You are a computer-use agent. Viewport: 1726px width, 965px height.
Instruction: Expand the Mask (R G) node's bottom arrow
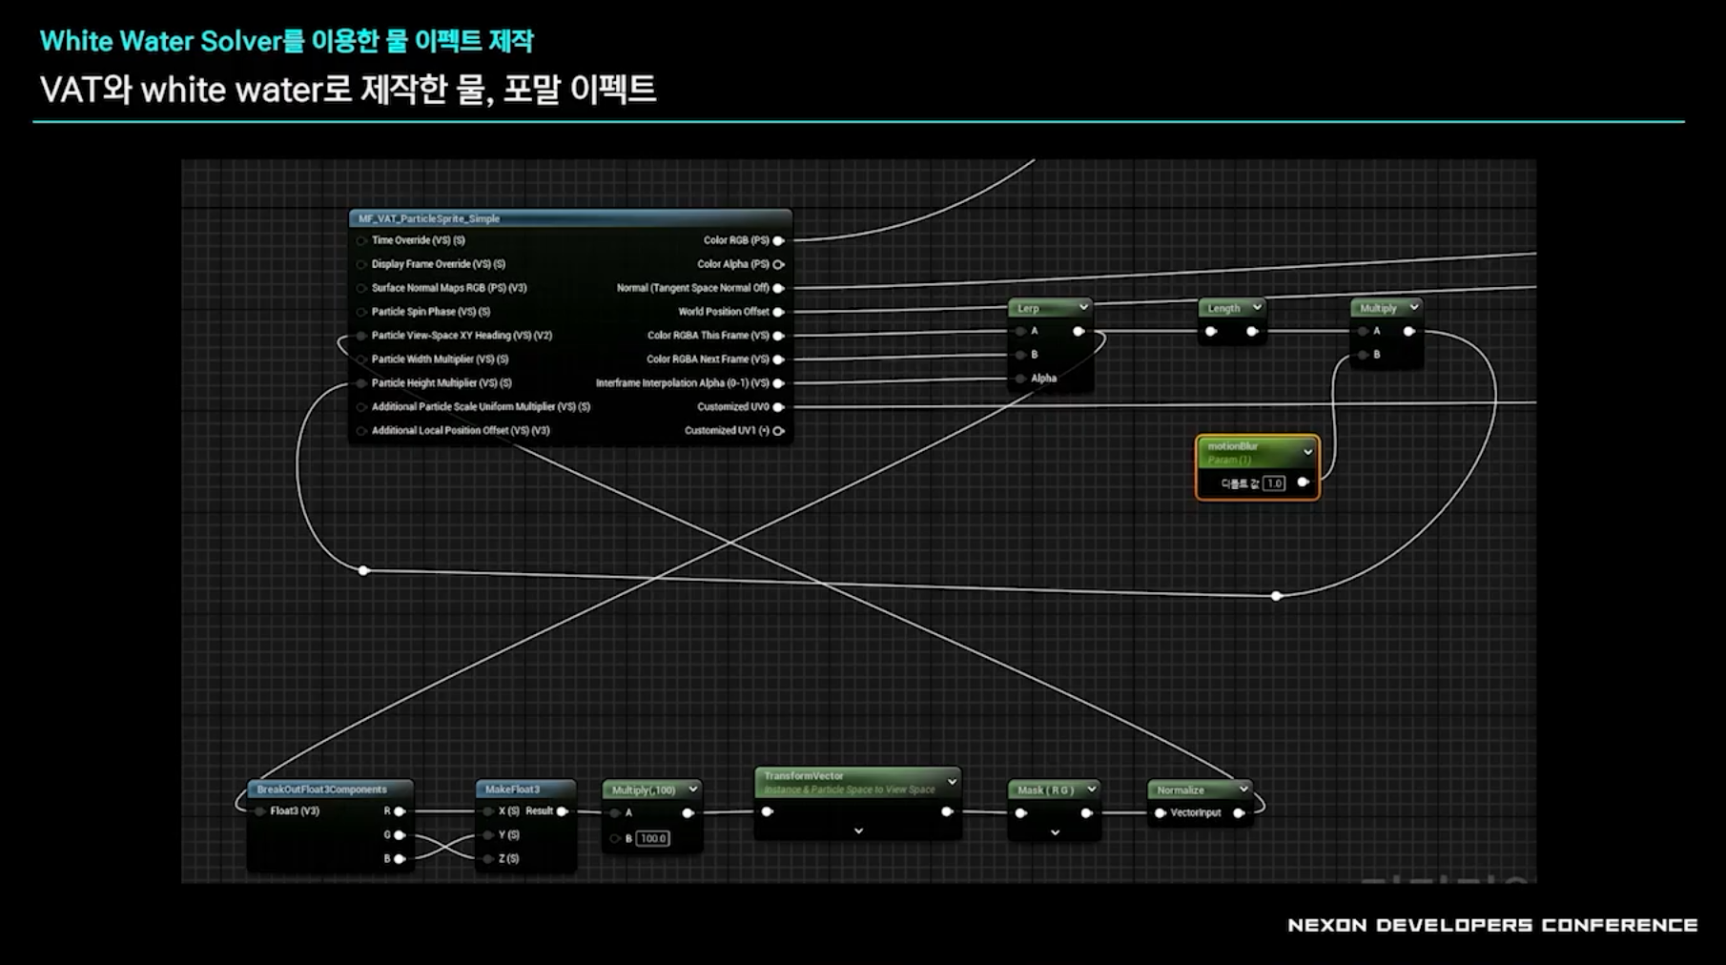(x=1055, y=832)
